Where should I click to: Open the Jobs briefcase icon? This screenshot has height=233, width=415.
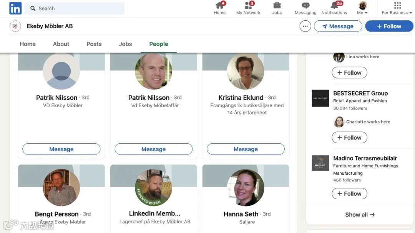(277, 5)
